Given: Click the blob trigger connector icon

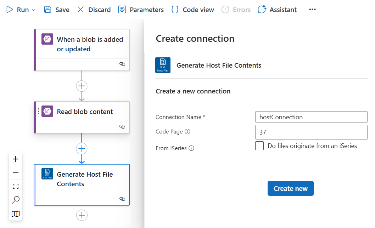Looking at the screenshot, I should (x=47, y=39).
